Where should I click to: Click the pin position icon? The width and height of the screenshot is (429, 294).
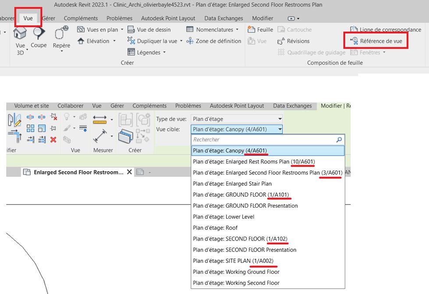point(53,128)
